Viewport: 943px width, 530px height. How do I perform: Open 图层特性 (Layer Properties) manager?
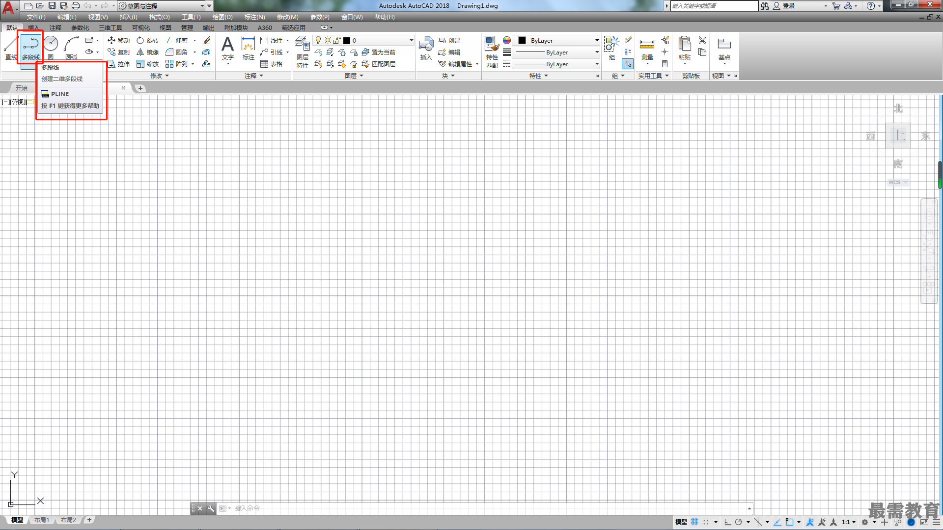click(x=303, y=52)
